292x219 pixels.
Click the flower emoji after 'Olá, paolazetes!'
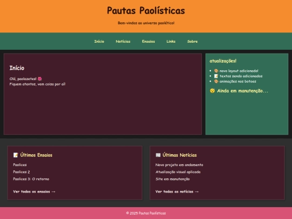(x=39, y=79)
